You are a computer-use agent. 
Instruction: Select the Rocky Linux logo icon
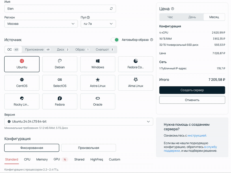[x=22, y=98]
